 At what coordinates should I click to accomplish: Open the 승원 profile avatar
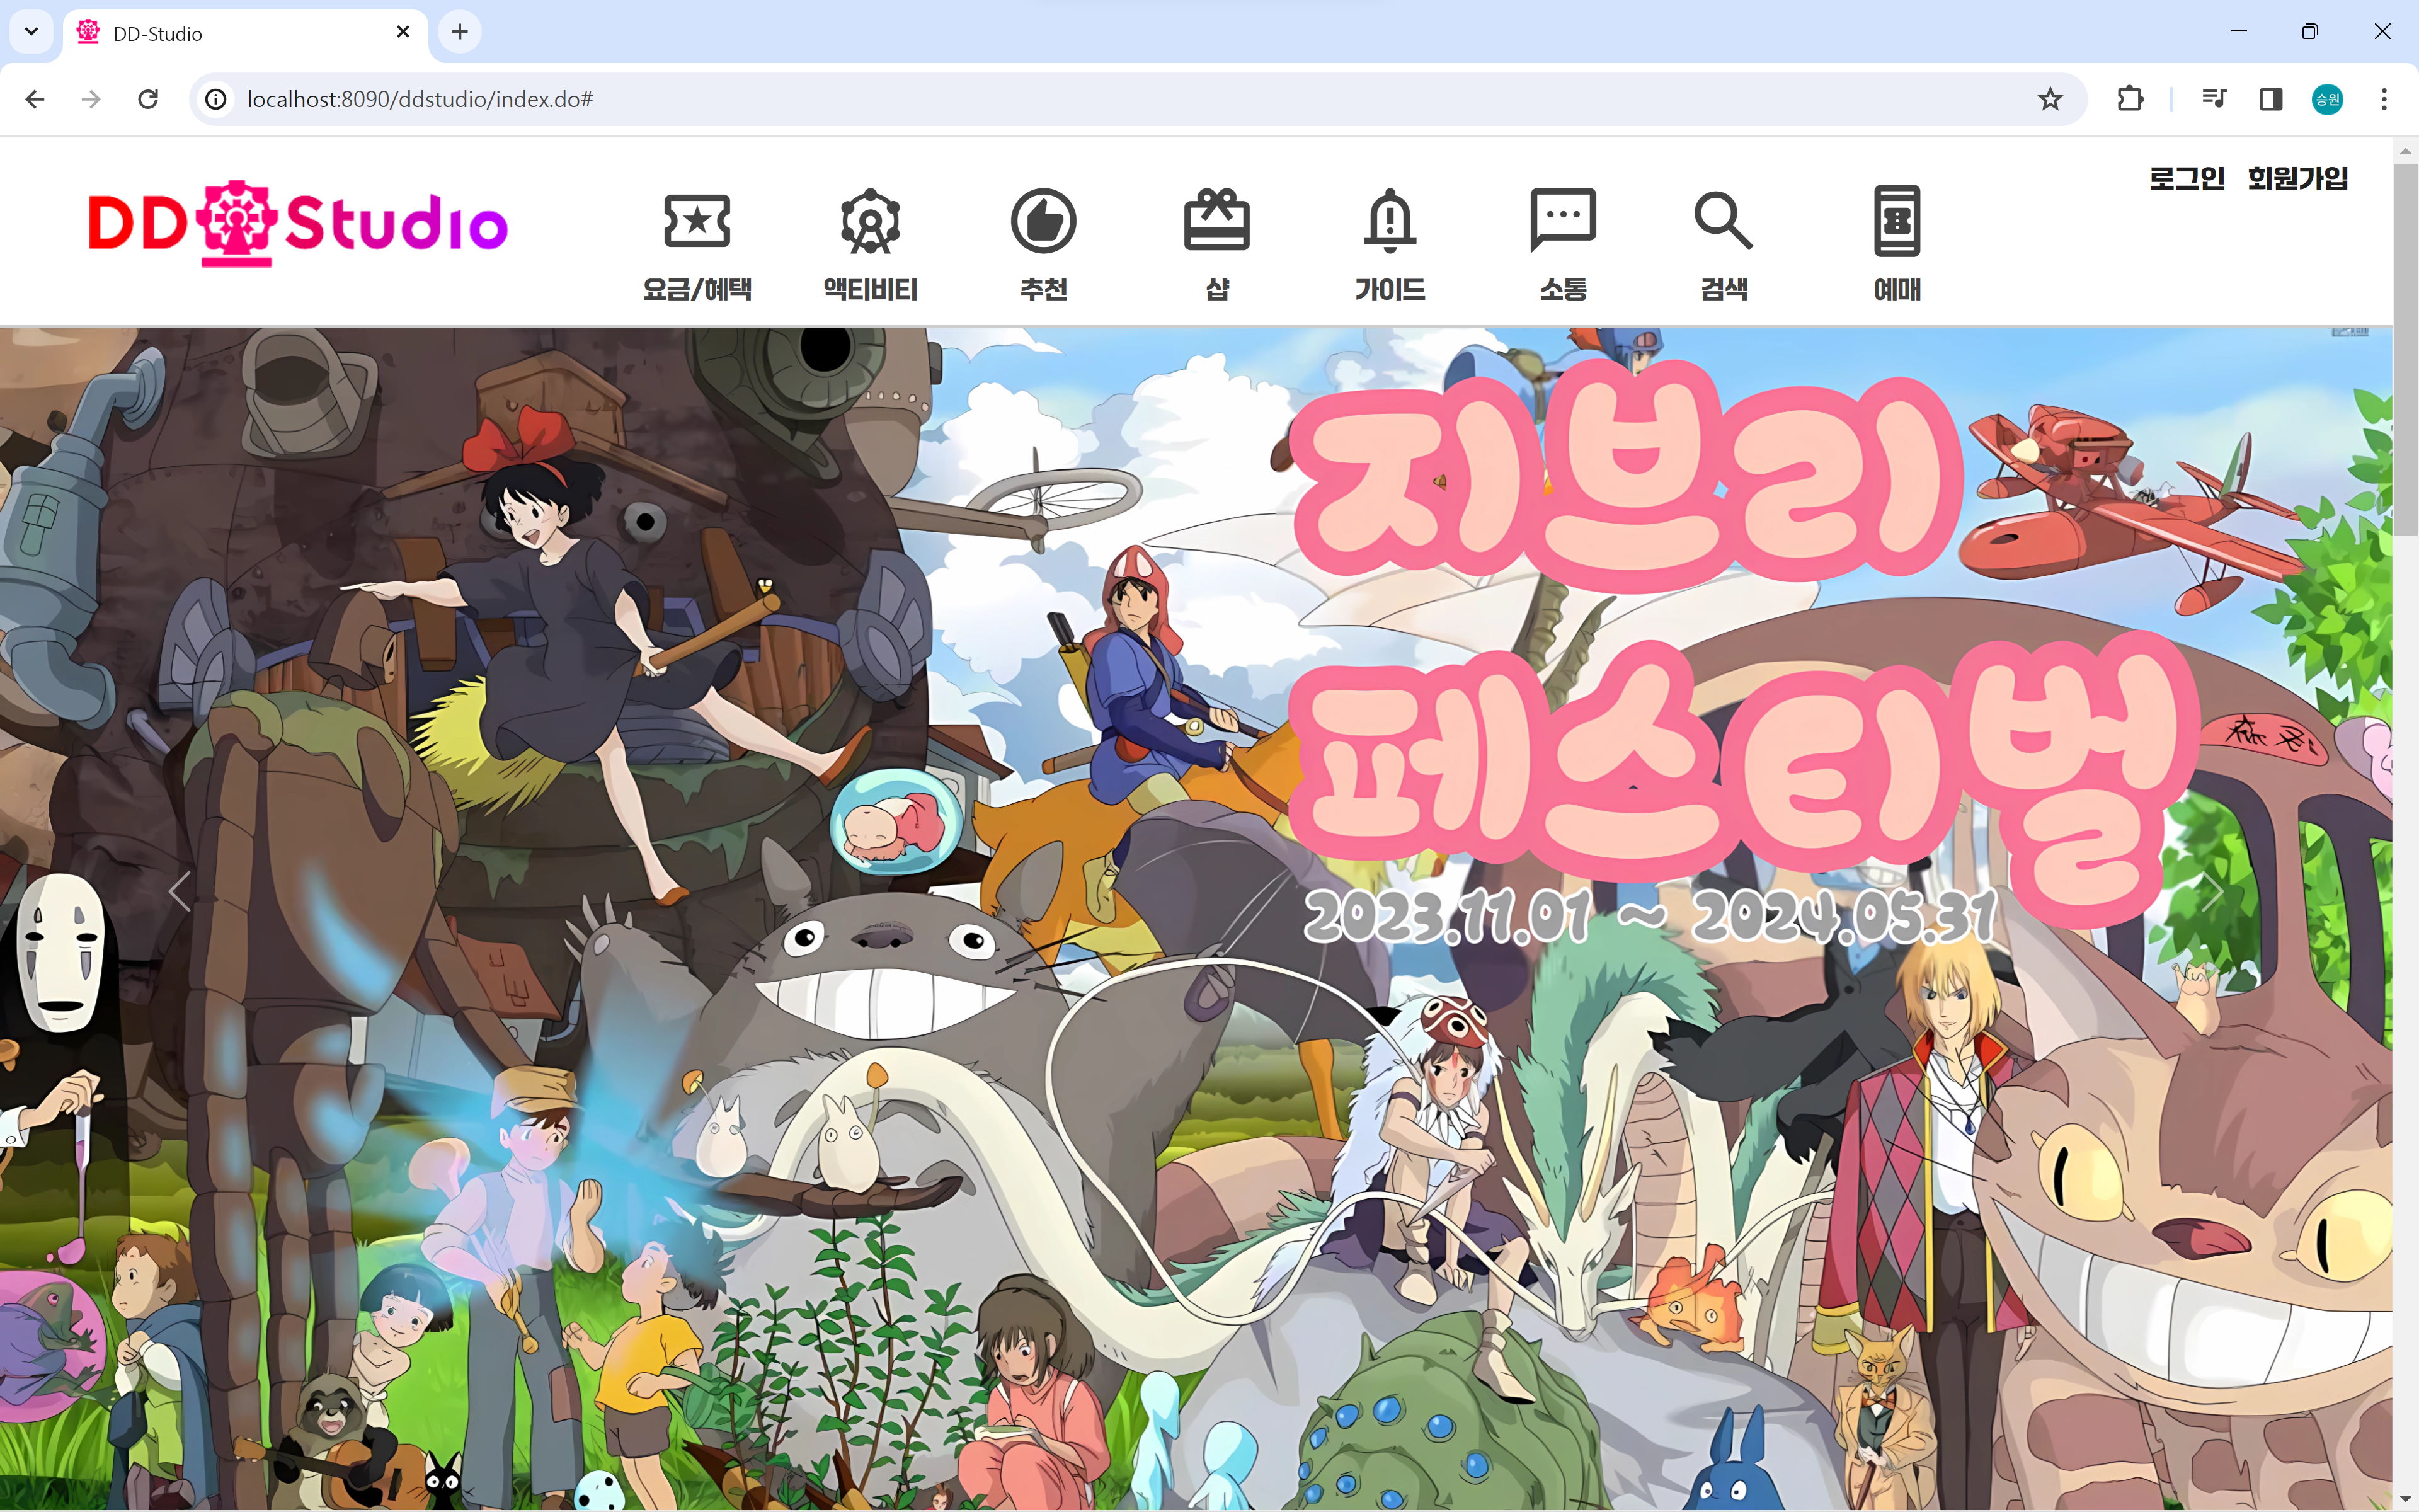pyautogui.click(x=2328, y=99)
